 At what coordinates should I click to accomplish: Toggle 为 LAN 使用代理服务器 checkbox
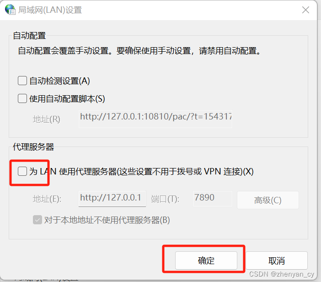22,171
